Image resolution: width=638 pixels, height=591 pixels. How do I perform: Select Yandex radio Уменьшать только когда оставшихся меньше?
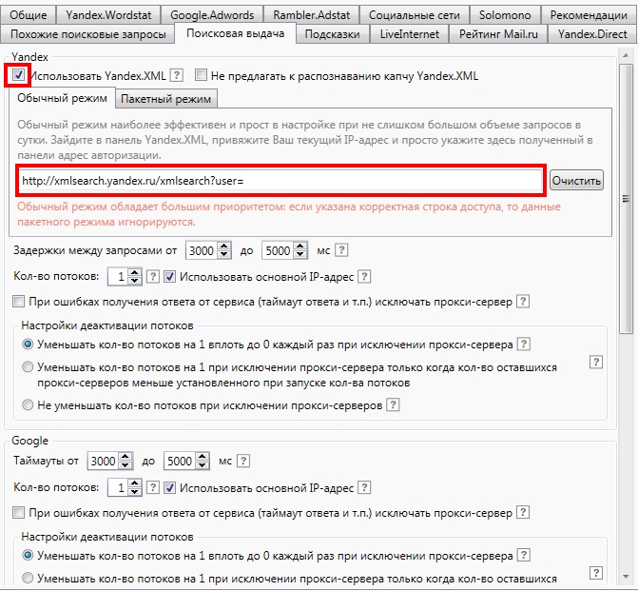tap(28, 367)
